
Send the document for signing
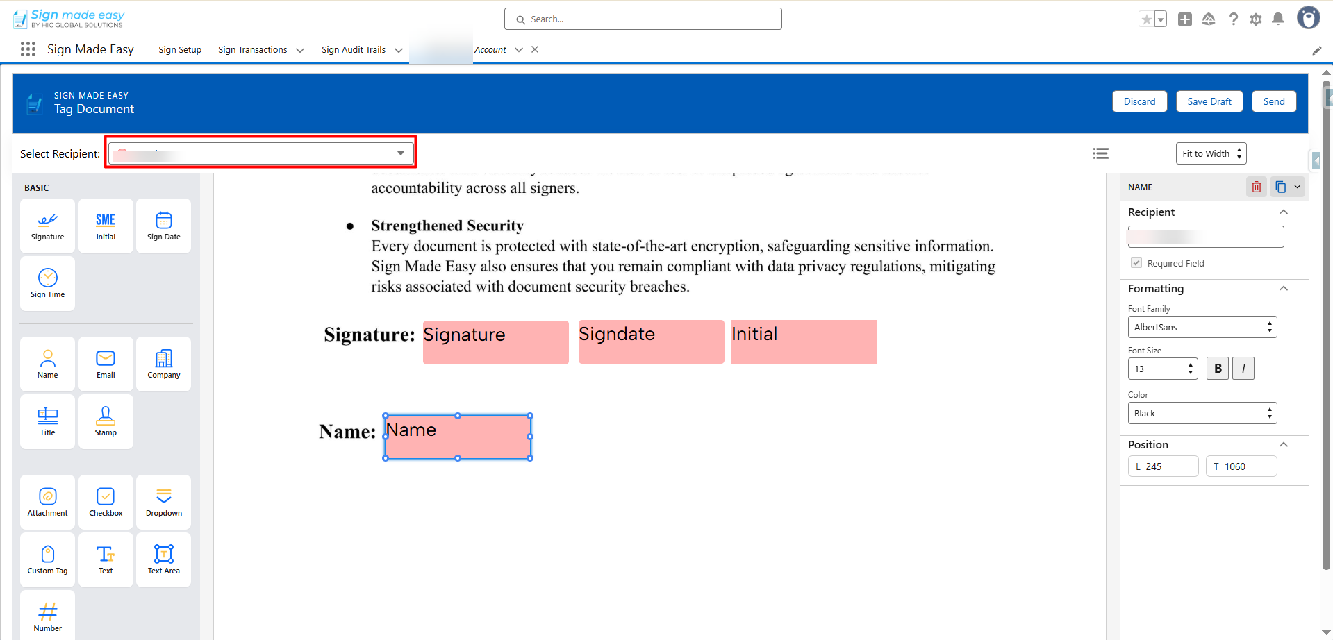tap(1274, 101)
